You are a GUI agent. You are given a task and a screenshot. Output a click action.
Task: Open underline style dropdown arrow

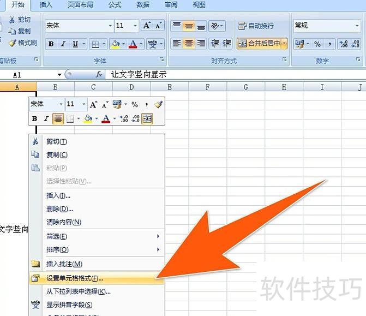pos(84,44)
